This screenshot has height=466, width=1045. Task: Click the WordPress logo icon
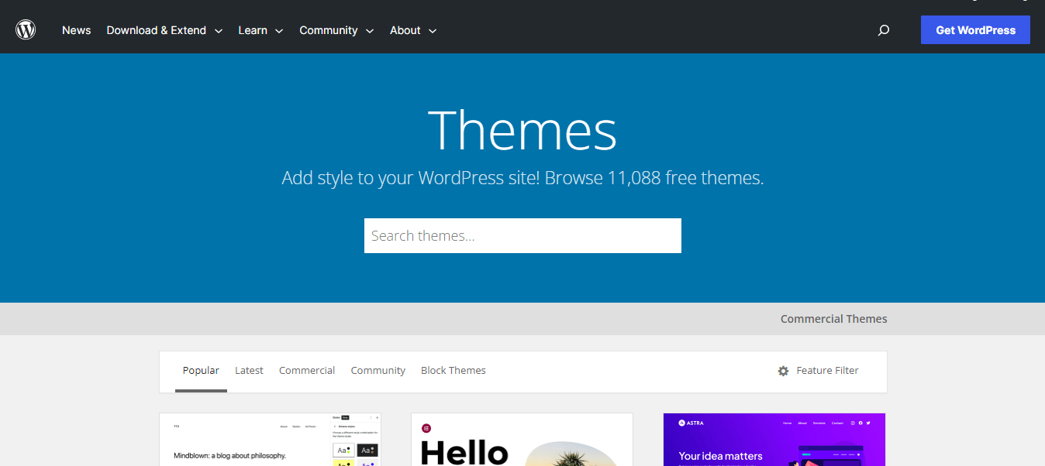pyautogui.click(x=26, y=30)
